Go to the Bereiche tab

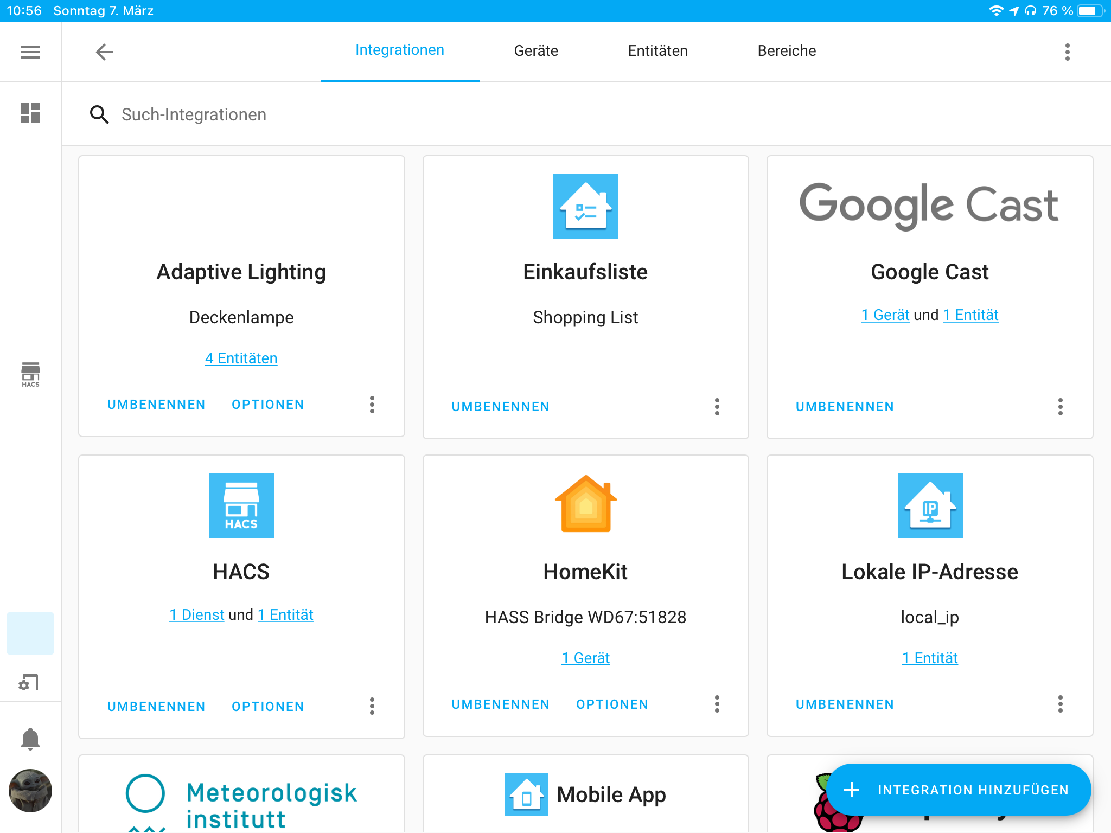point(786,51)
